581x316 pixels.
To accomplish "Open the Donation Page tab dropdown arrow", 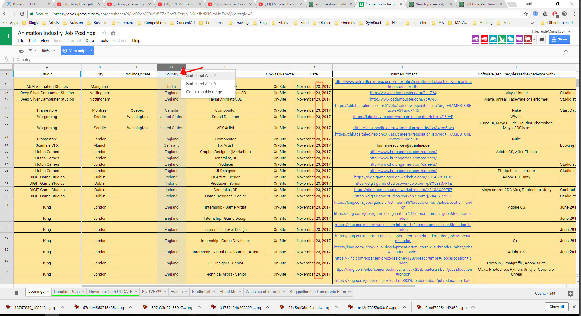I will pyautogui.click(x=83, y=292).
